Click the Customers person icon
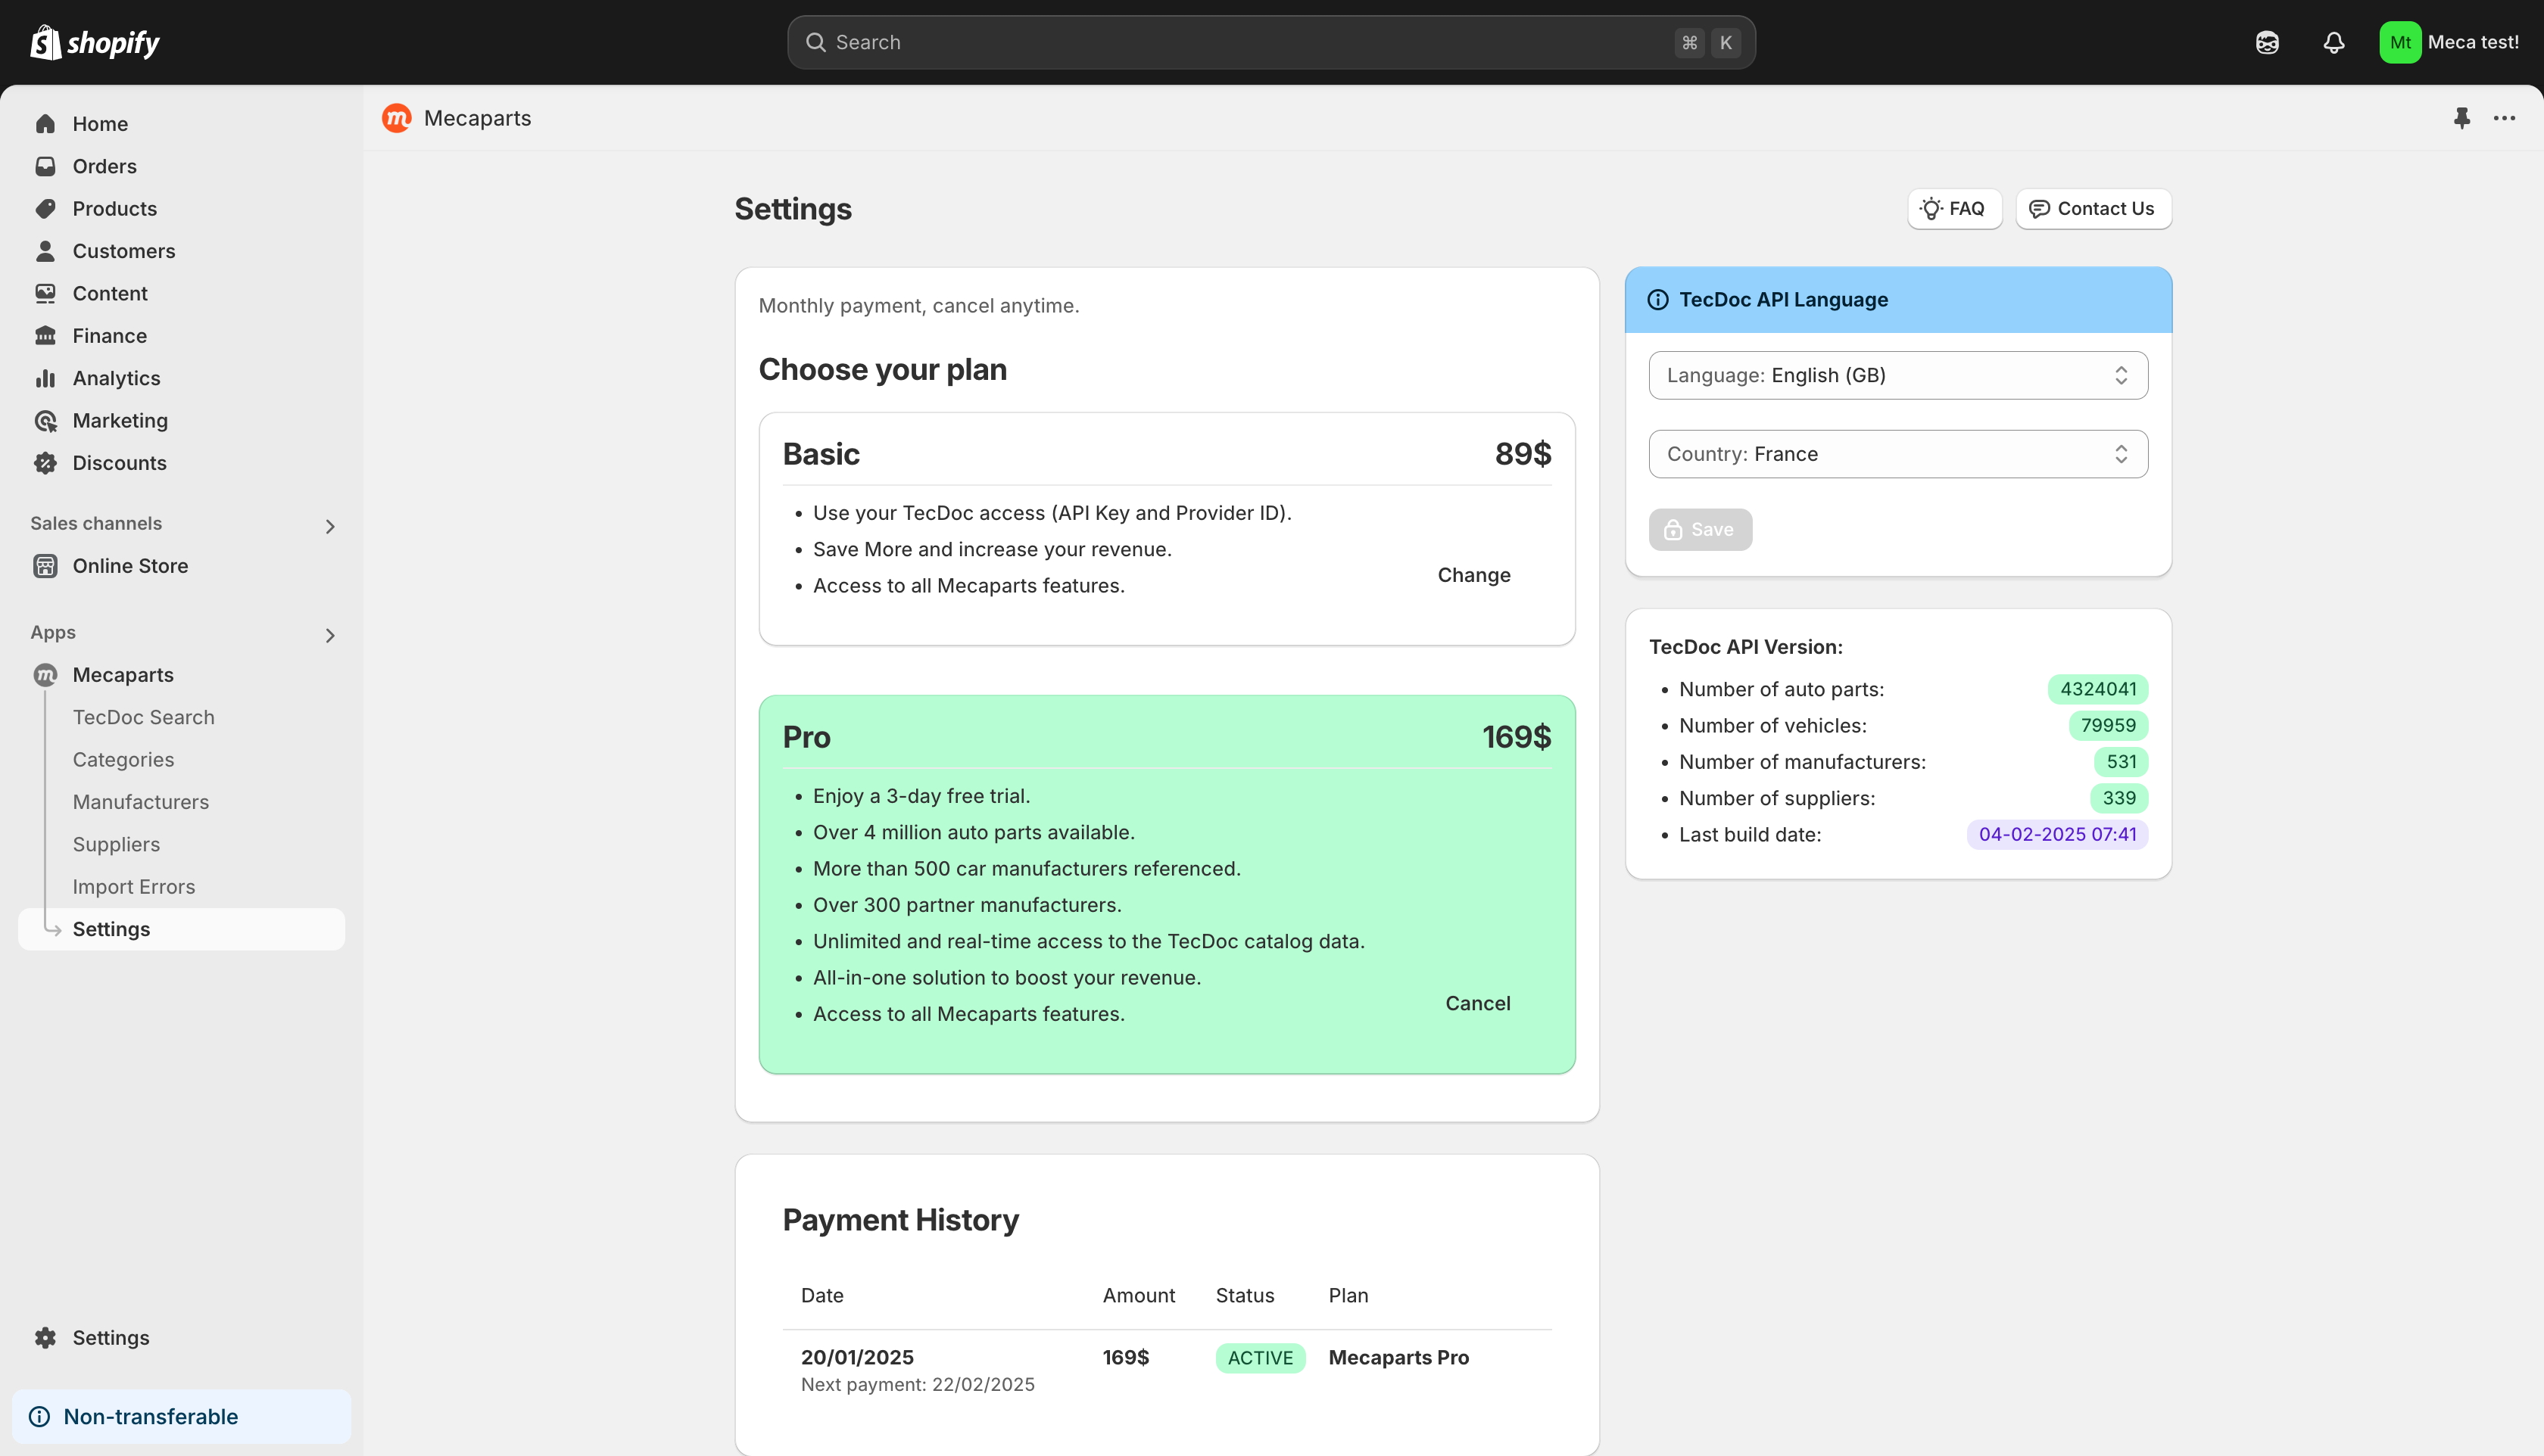The image size is (2544, 1456). [x=45, y=251]
